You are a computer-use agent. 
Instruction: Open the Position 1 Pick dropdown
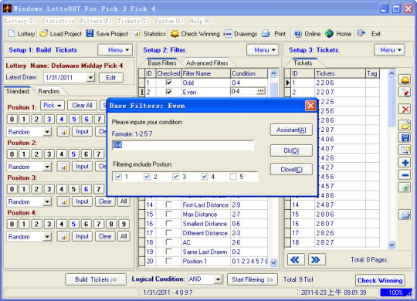53,105
